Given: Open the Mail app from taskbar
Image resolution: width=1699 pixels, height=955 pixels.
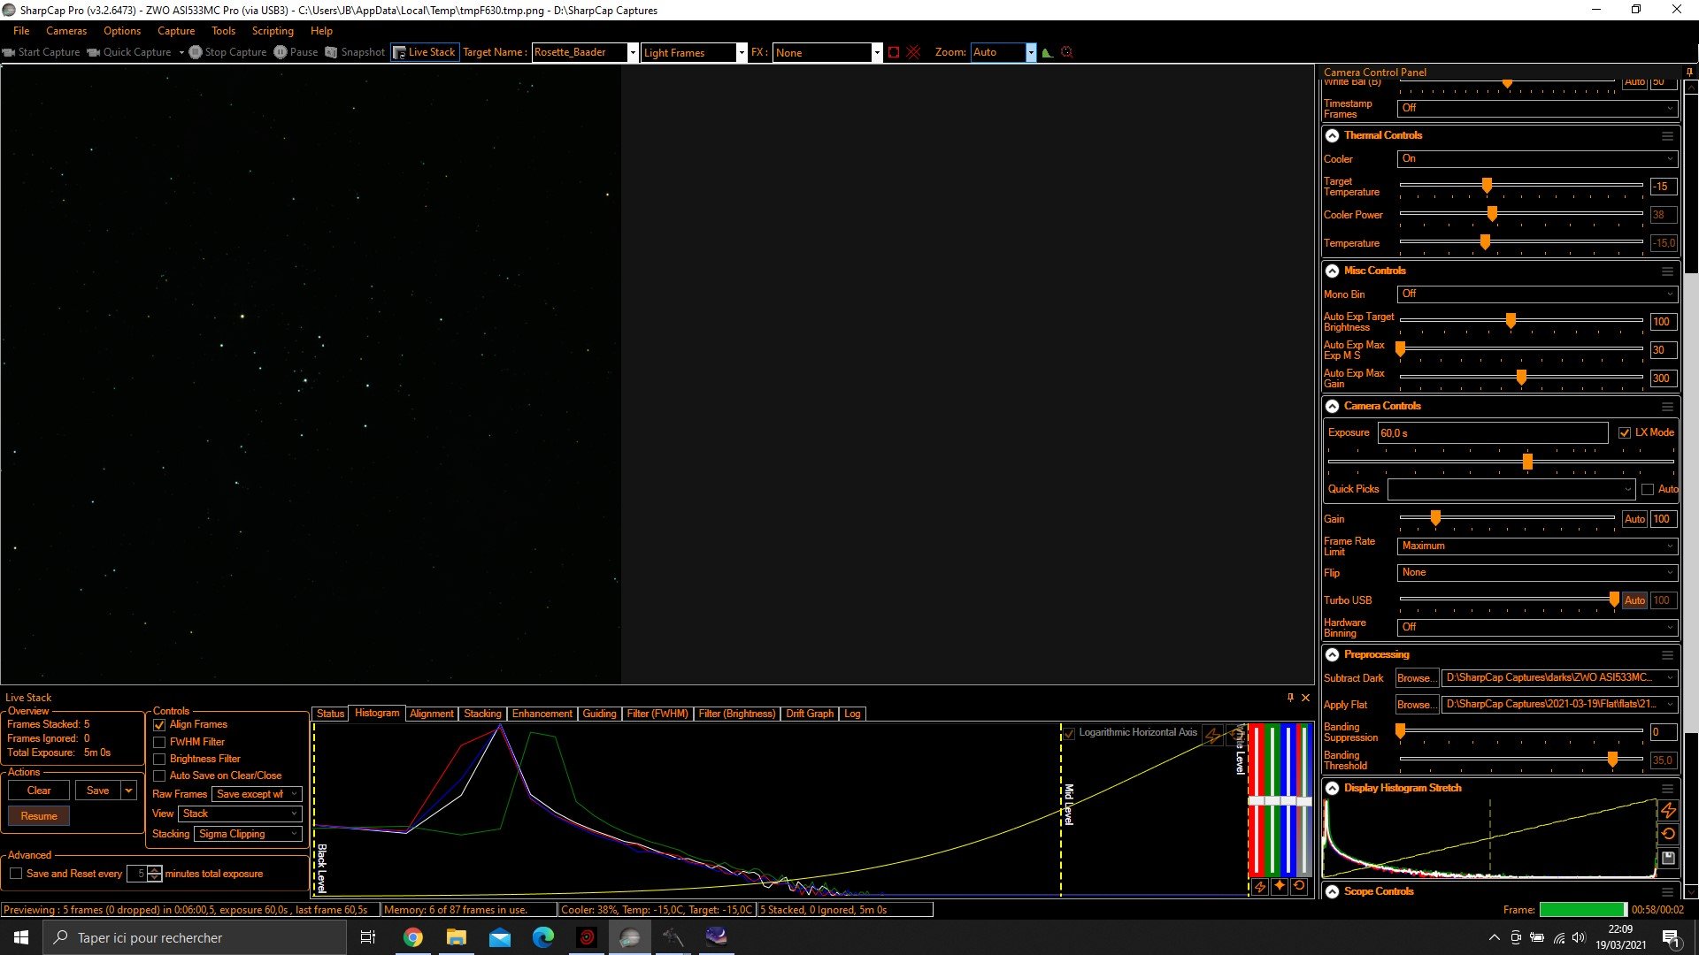Looking at the screenshot, I should pos(499,937).
